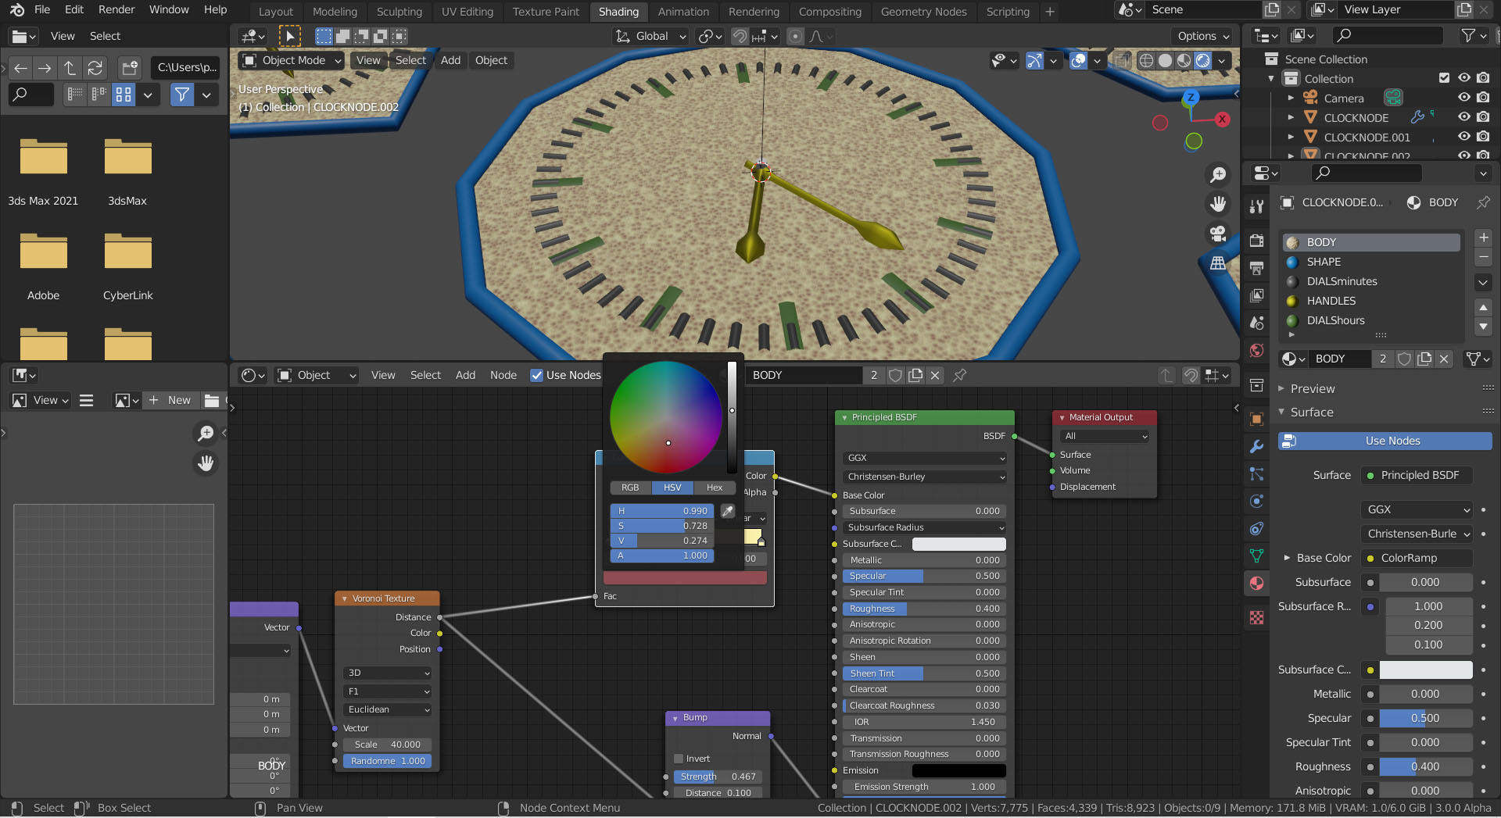Open the Window menu
Screen dimensions: 1501x818
point(169,9)
